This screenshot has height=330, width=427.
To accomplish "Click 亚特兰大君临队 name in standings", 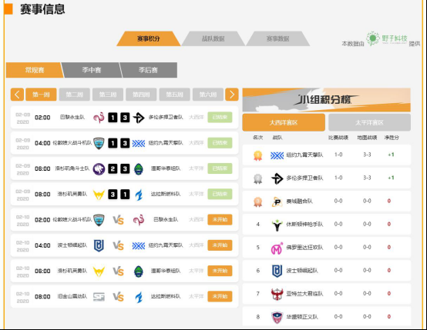I will 304,294.
